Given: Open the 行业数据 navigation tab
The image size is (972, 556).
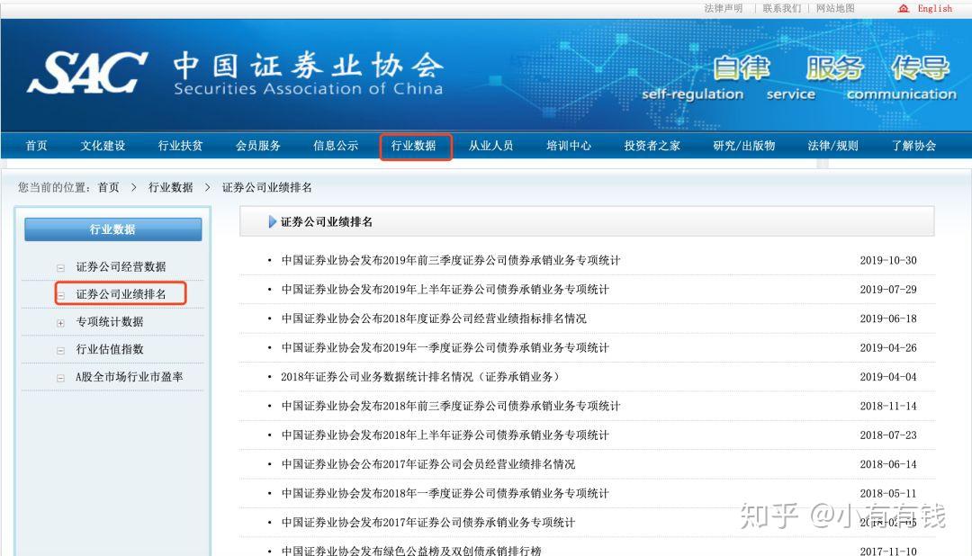Looking at the screenshot, I should tap(413, 146).
